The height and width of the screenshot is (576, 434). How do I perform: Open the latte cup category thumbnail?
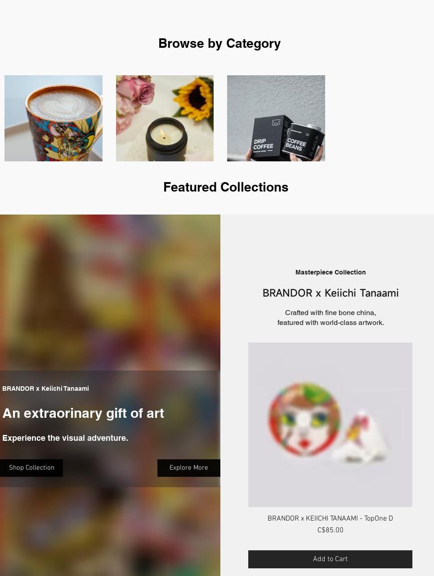pyautogui.click(x=54, y=118)
